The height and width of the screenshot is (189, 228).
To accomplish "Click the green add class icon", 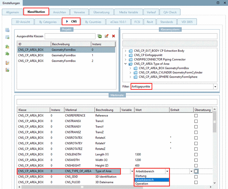I will (x=100, y=36).
